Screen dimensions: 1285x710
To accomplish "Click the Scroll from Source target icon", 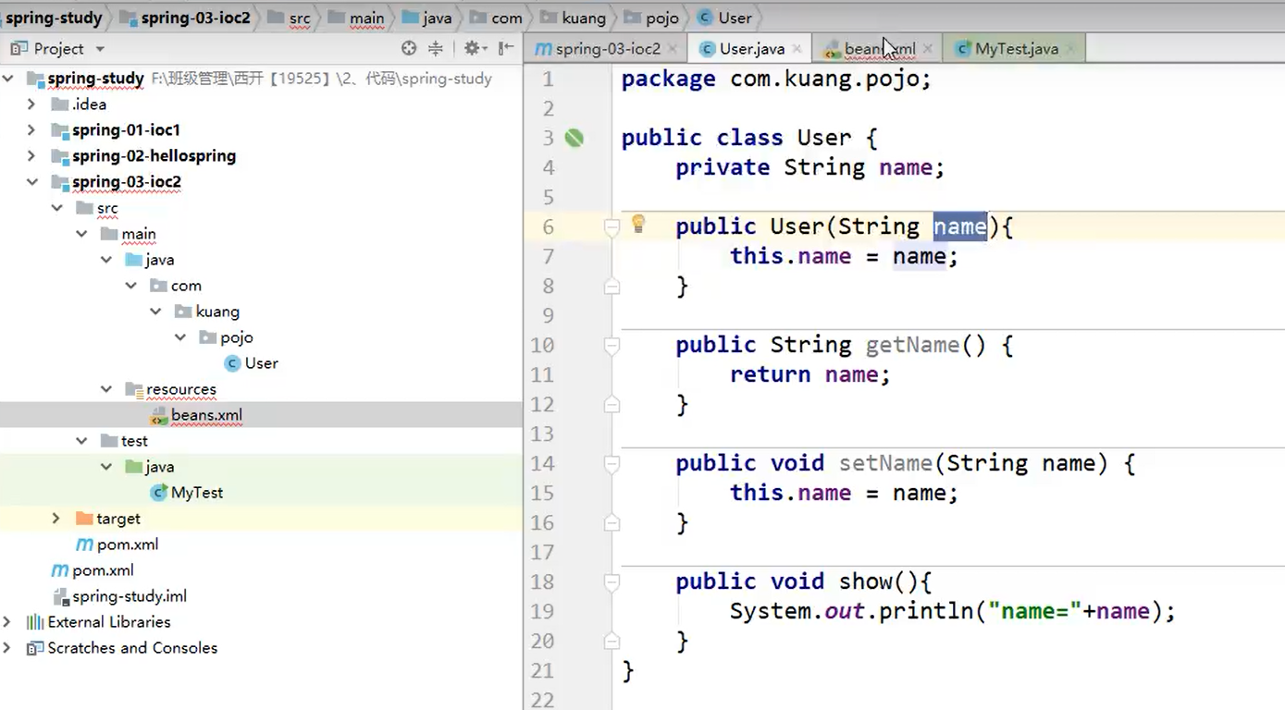I will point(409,48).
